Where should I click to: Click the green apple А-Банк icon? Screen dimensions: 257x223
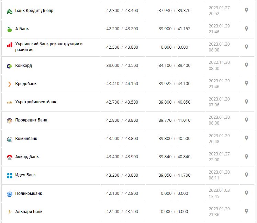(10, 29)
